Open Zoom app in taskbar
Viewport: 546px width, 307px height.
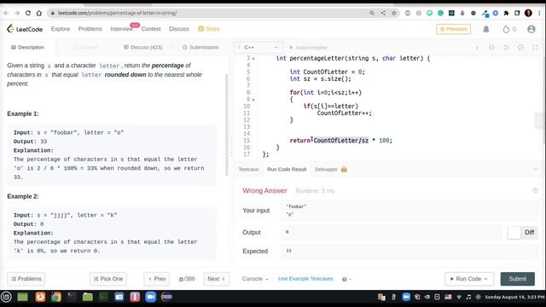(150, 297)
